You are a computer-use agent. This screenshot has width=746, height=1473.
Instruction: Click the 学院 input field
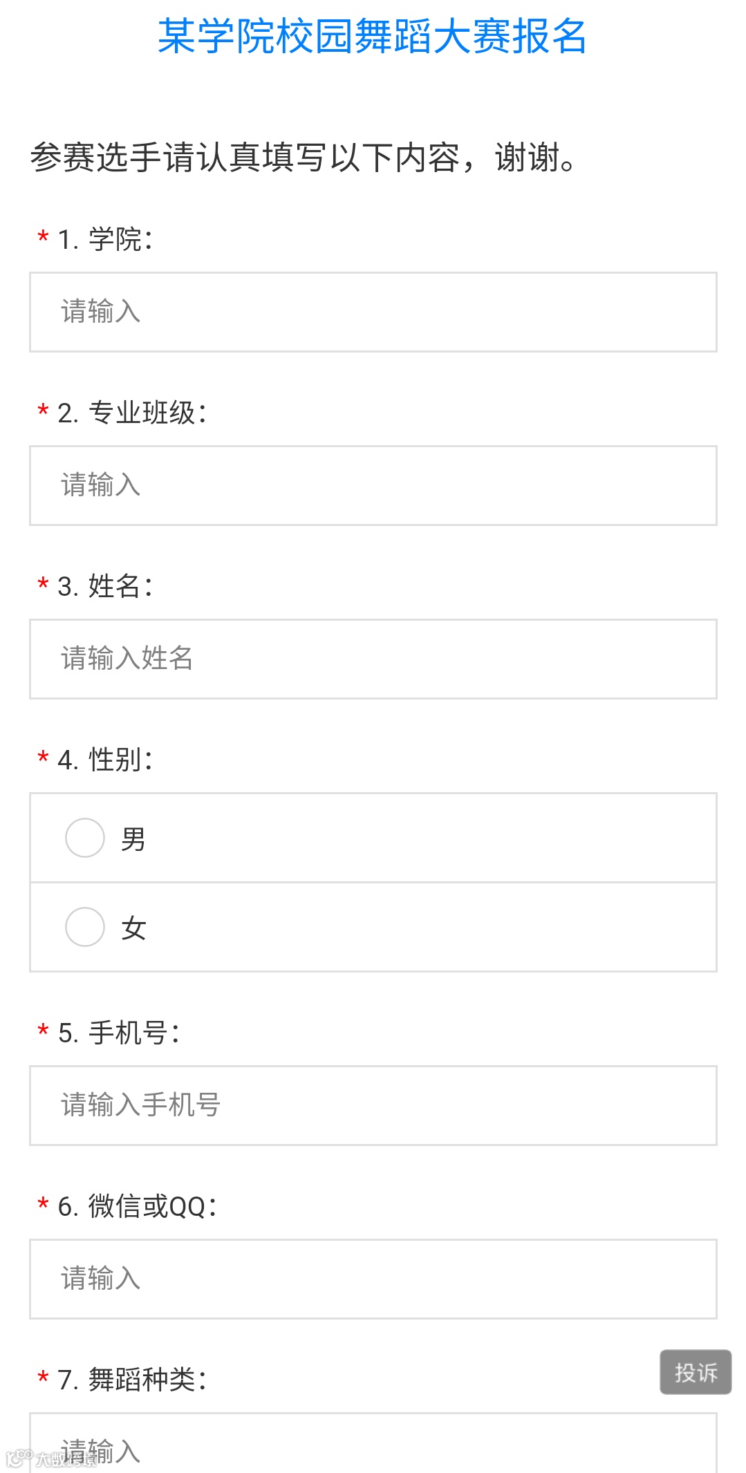(373, 312)
